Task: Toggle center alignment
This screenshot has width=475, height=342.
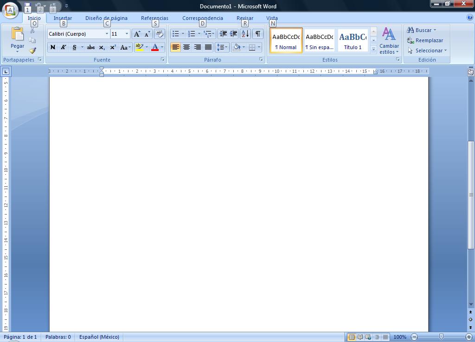Action: click(186, 48)
